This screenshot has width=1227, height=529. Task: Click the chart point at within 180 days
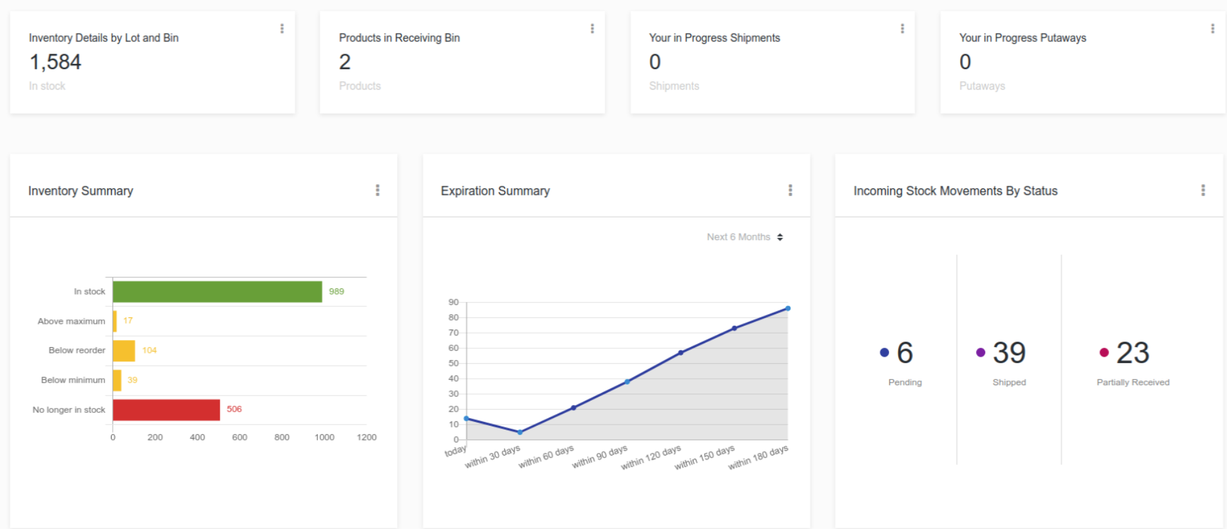[x=787, y=308]
